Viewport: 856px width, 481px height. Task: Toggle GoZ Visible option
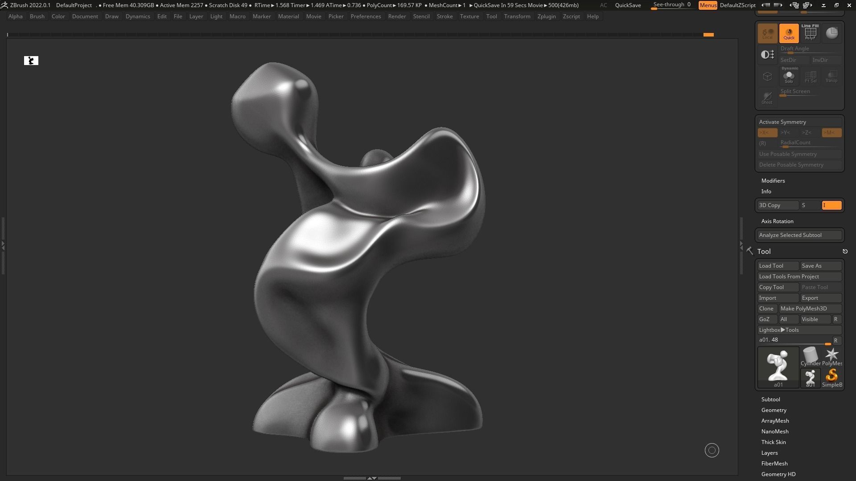(x=815, y=319)
